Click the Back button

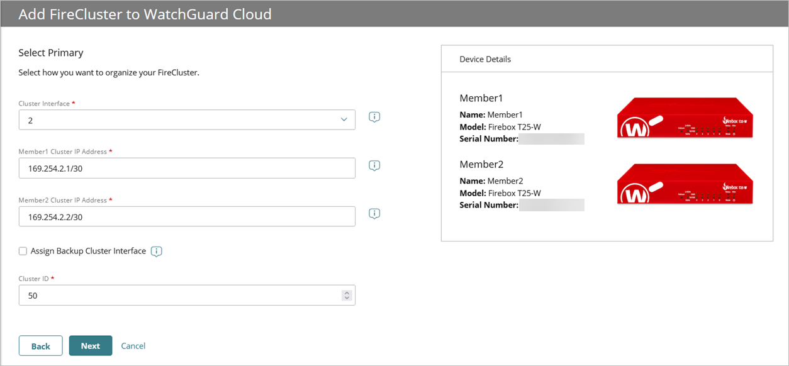pyautogui.click(x=40, y=345)
